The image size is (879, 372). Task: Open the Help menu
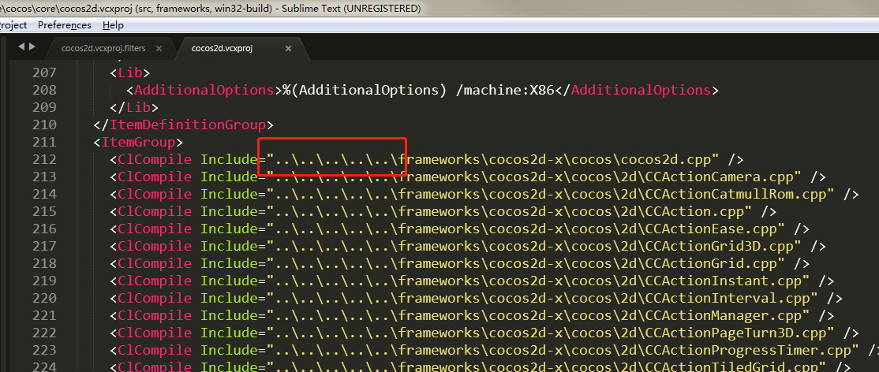pyautogui.click(x=113, y=25)
